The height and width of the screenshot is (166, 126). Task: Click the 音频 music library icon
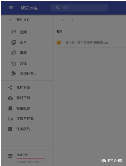(x=14, y=53)
